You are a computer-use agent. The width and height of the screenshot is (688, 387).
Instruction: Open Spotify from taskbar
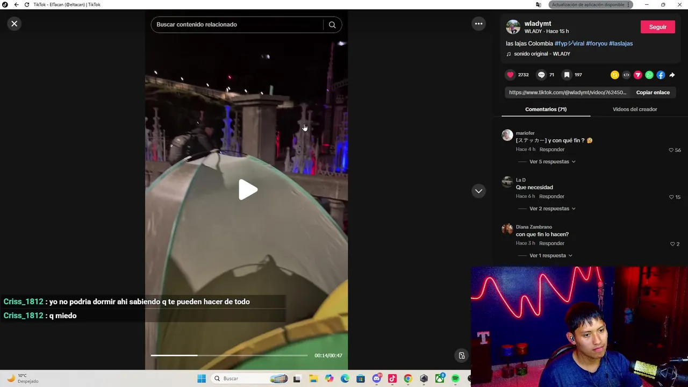455,378
